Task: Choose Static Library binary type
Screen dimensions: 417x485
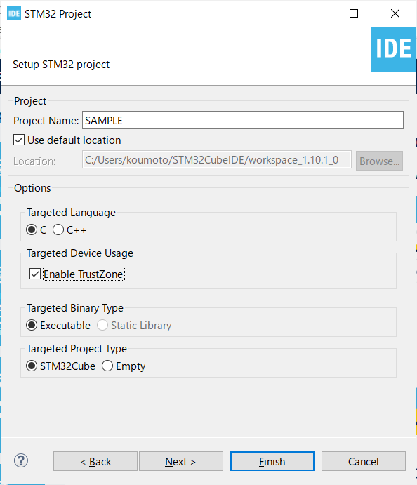Action: point(102,325)
